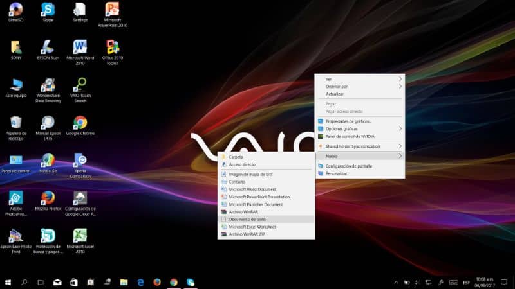Viewport: 515px width, 289px height.
Task: Select the Xperia Companion icon
Action: click(80, 166)
